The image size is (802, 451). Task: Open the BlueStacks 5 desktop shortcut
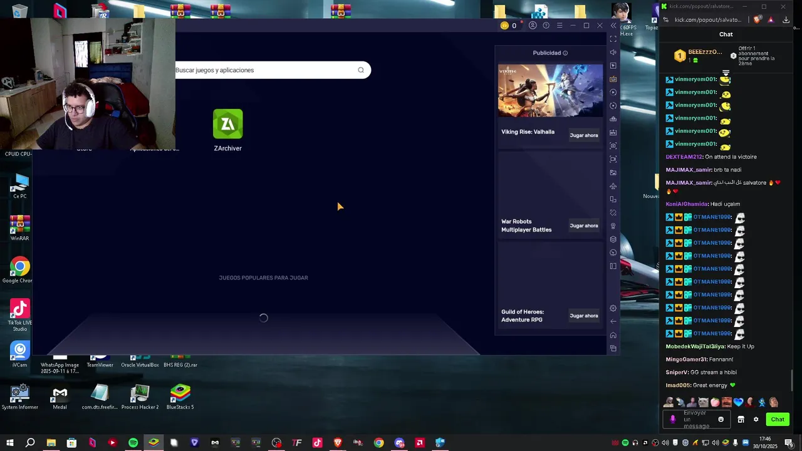click(x=180, y=397)
